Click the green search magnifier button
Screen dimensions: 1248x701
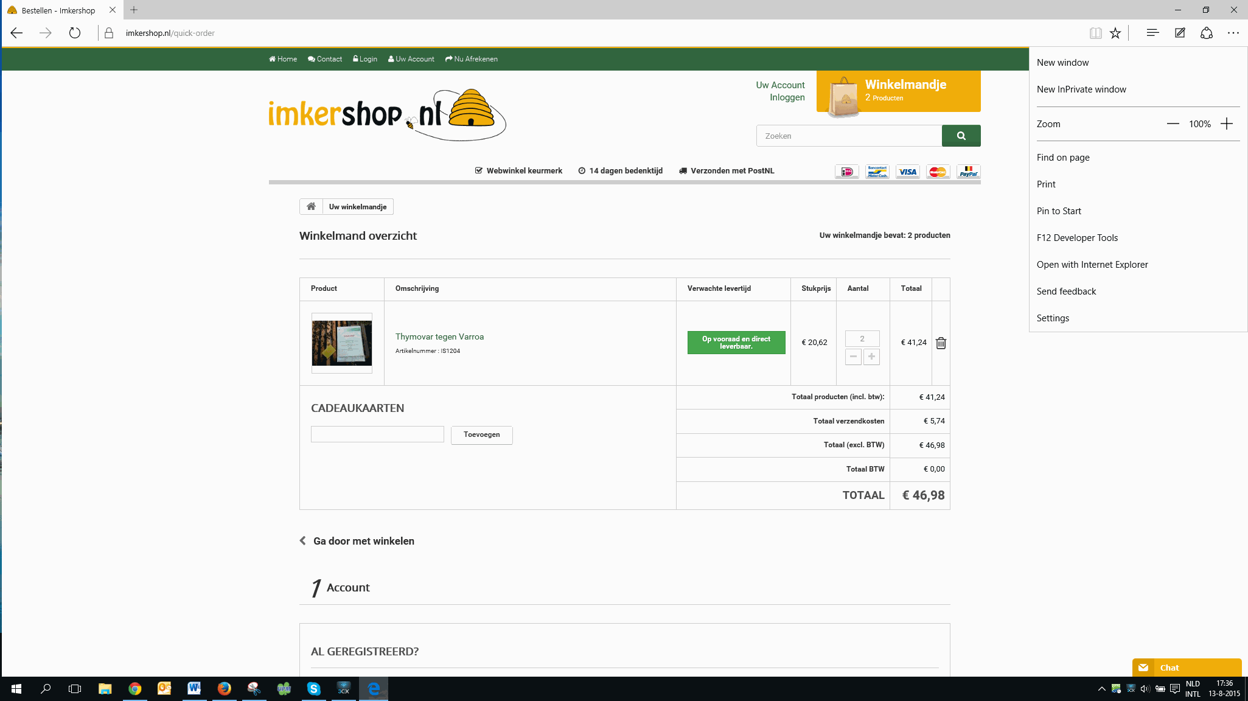coord(961,136)
